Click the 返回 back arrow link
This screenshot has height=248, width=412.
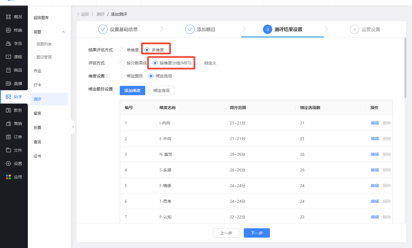pyautogui.click(x=83, y=14)
